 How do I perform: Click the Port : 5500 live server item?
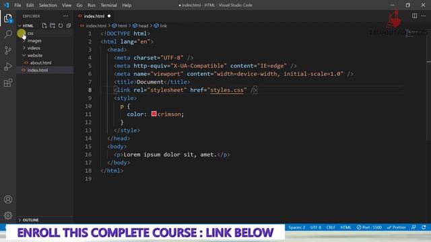click(x=369, y=227)
